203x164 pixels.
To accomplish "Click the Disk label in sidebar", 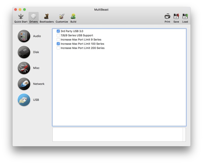I will click(36, 52).
